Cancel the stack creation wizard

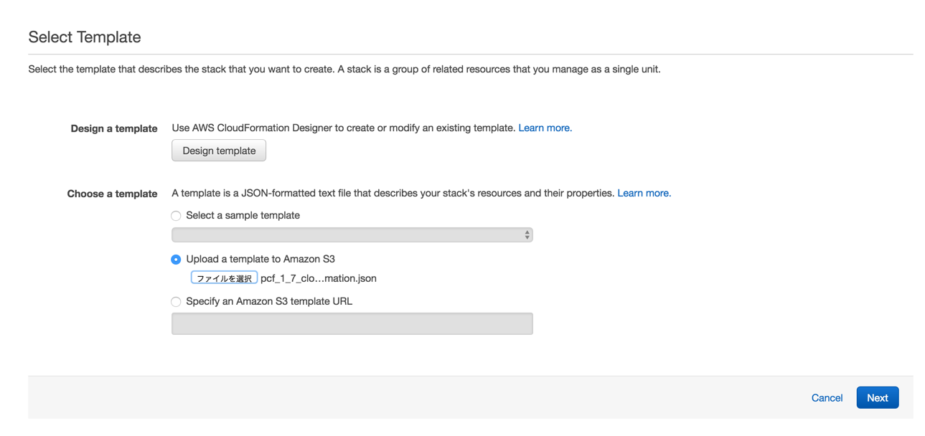click(x=827, y=398)
